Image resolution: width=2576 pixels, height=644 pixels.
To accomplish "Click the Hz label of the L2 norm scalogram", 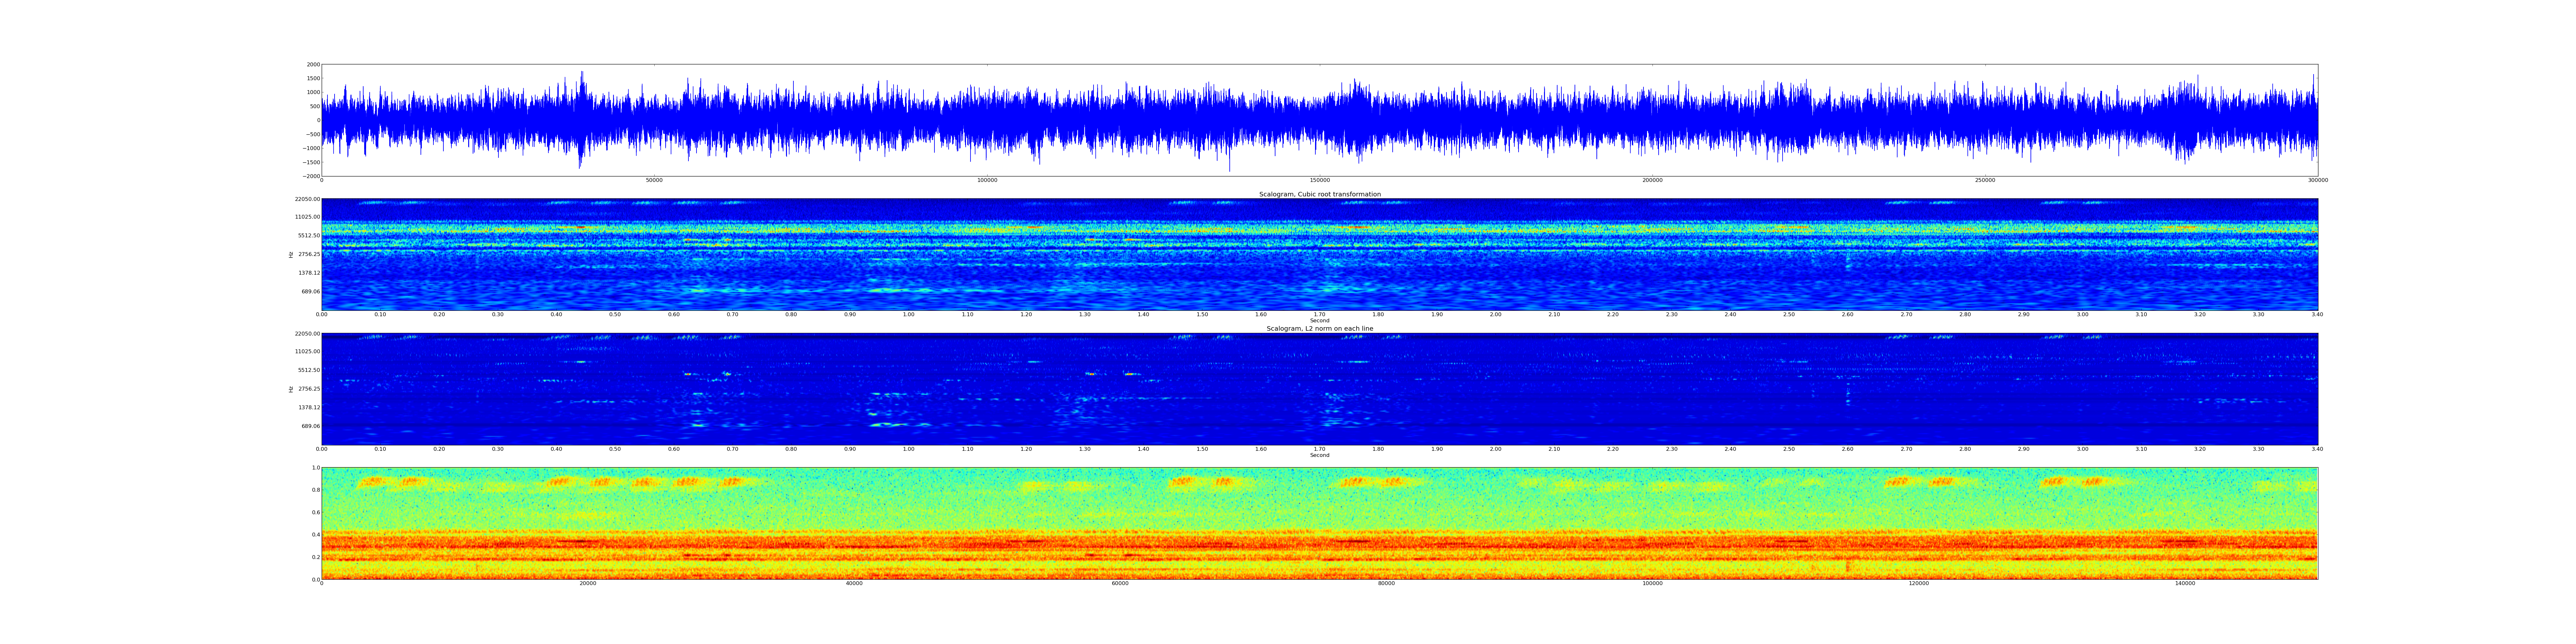I will (x=291, y=389).
